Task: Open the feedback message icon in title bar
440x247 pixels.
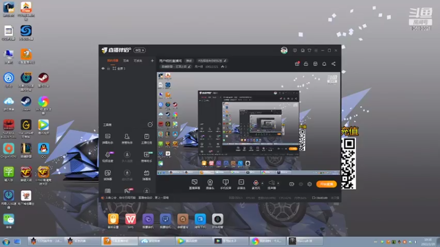Action: point(295,50)
